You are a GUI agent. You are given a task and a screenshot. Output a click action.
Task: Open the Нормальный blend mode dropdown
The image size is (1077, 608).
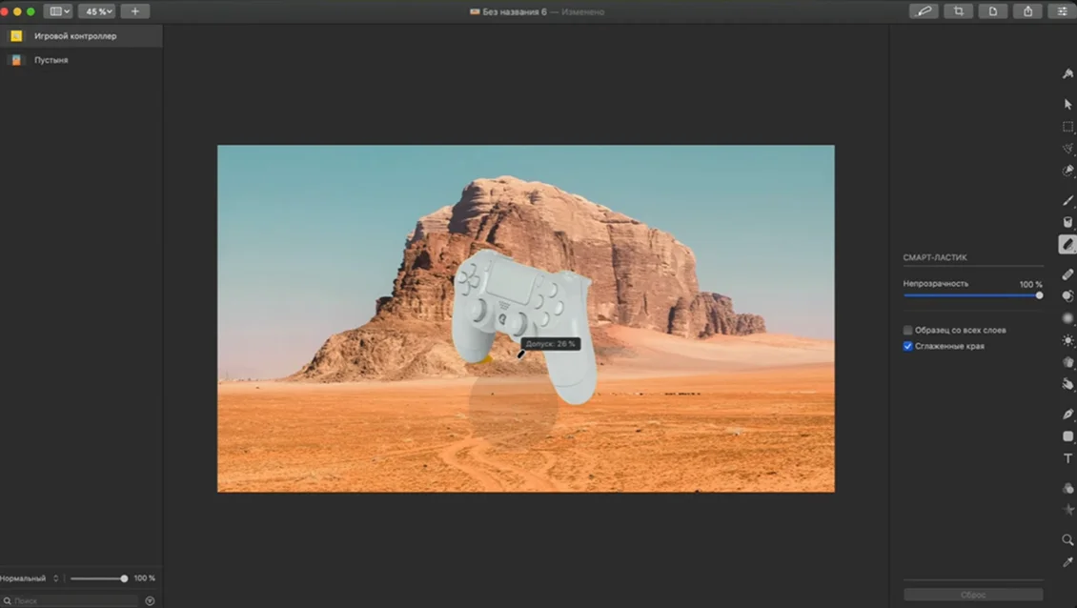30,578
